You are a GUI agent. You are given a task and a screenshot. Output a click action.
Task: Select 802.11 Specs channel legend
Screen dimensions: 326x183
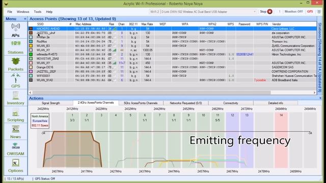[40, 126]
